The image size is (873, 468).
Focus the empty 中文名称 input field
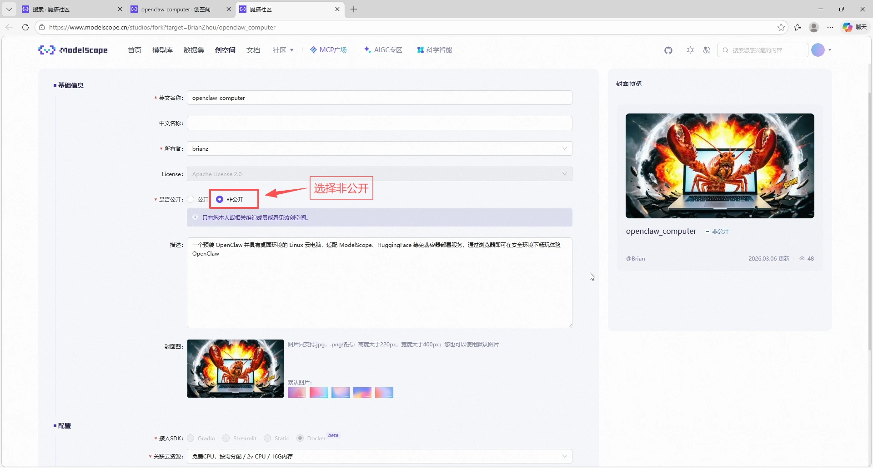point(380,123)
